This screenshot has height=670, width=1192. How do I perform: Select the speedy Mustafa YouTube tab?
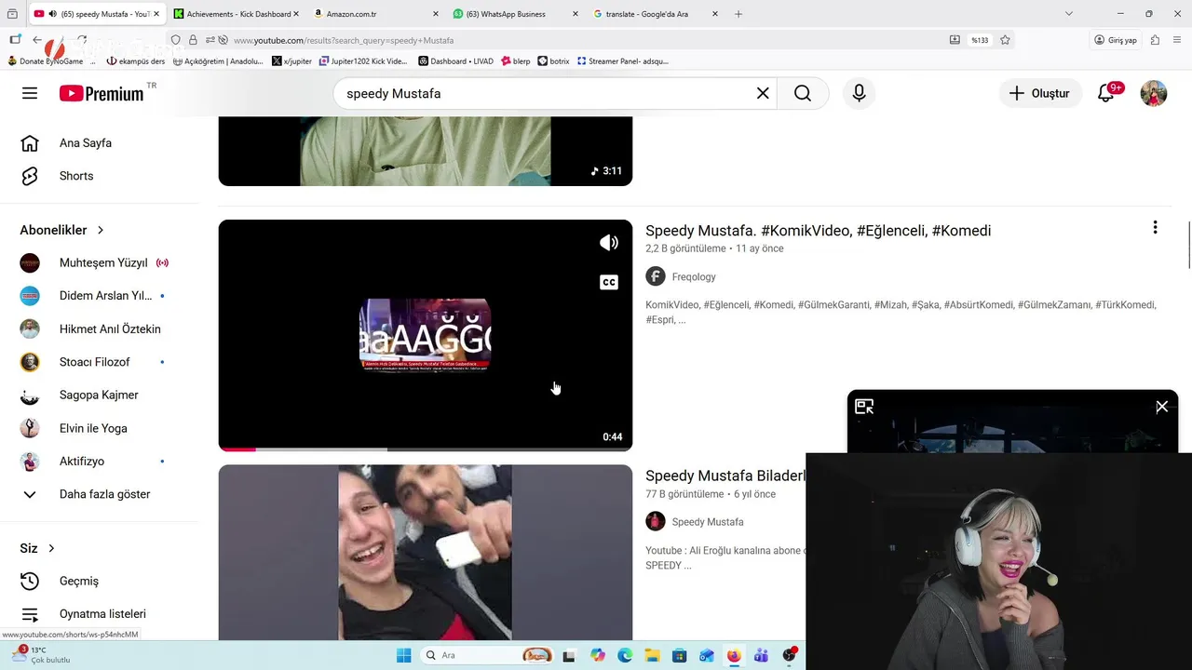97,14
